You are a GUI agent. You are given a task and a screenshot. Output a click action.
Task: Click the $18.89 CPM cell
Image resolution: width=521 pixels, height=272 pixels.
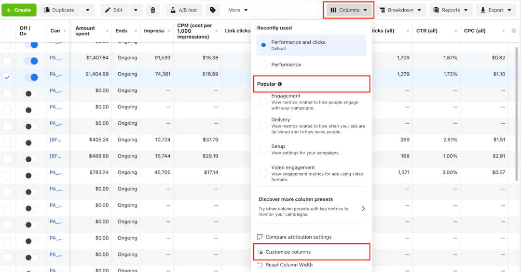coord(210,74)
